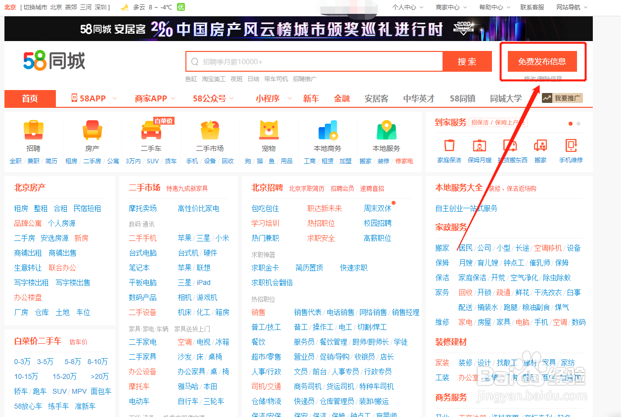Viewport: 621px width, 417px height.
Task: Click the 我要推广 chart icon
Action: pyautogui.click(x=547, y=98)
